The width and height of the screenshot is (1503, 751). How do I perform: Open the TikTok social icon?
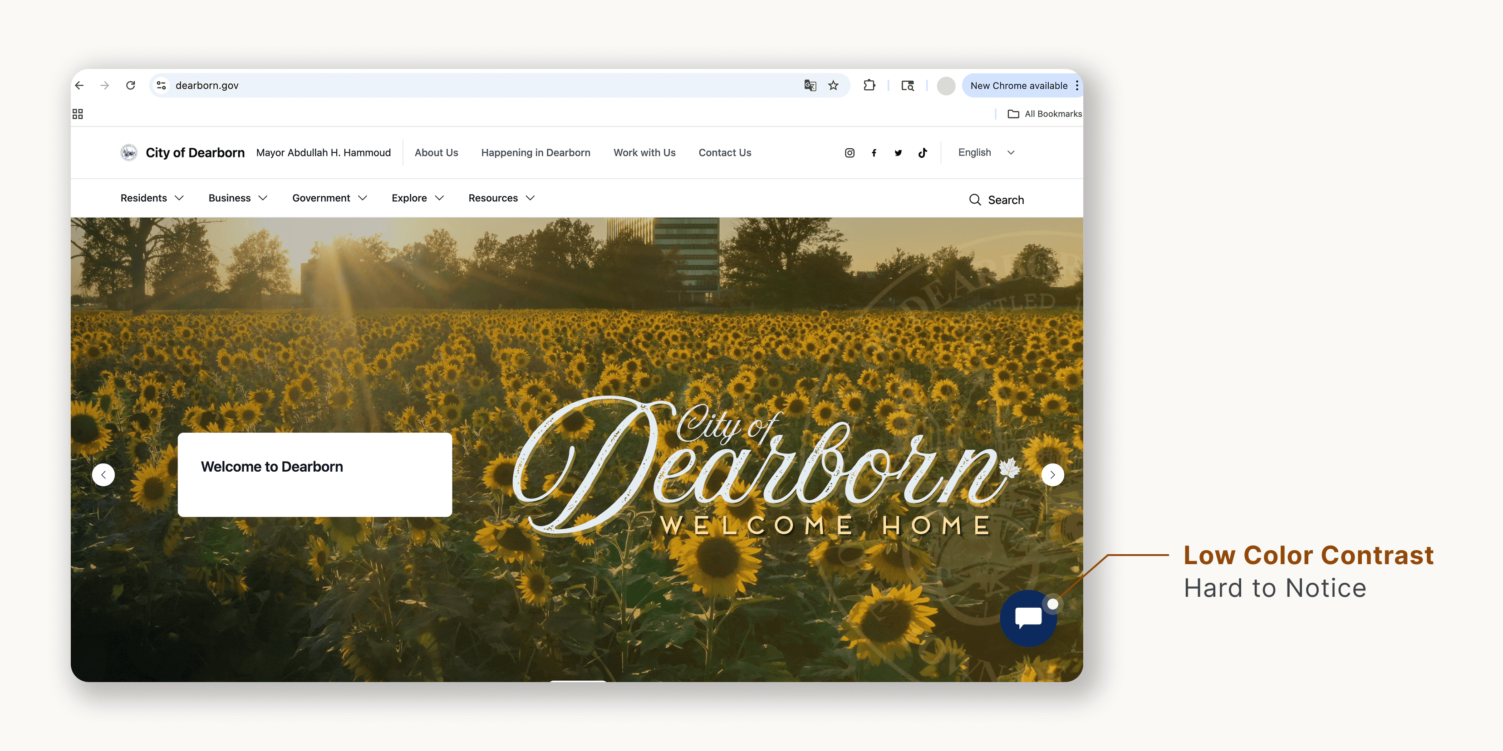pyautogui.click(x=923, y=153)
